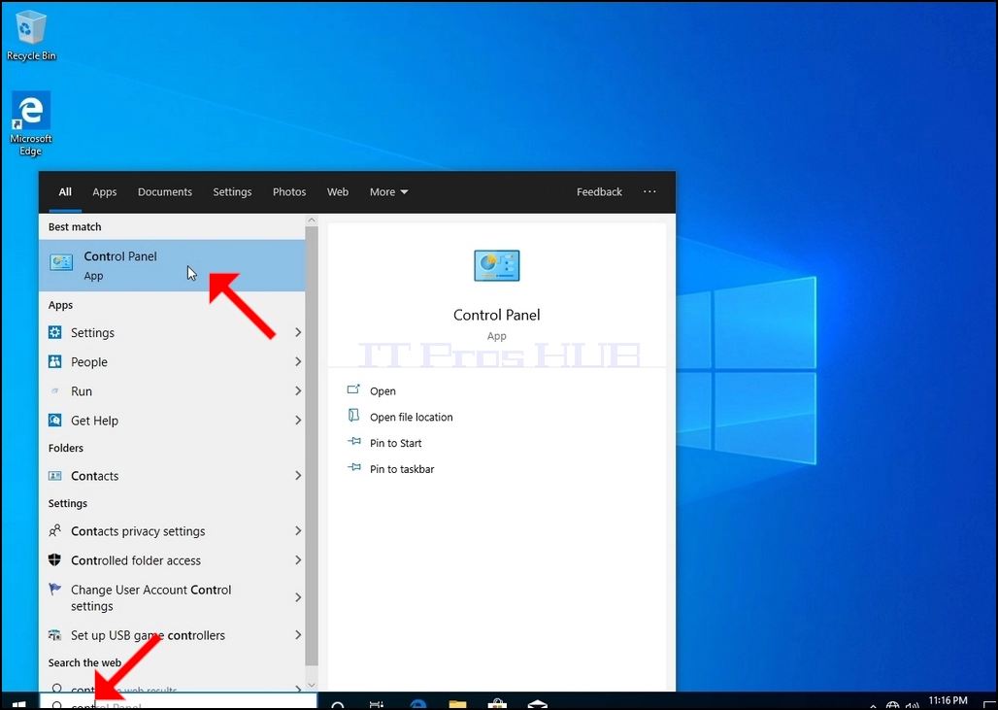Image resolution: width=998 pixels, height=710 pixels.
Task: Click Pin to taskbar
Action: coord(402,469)
